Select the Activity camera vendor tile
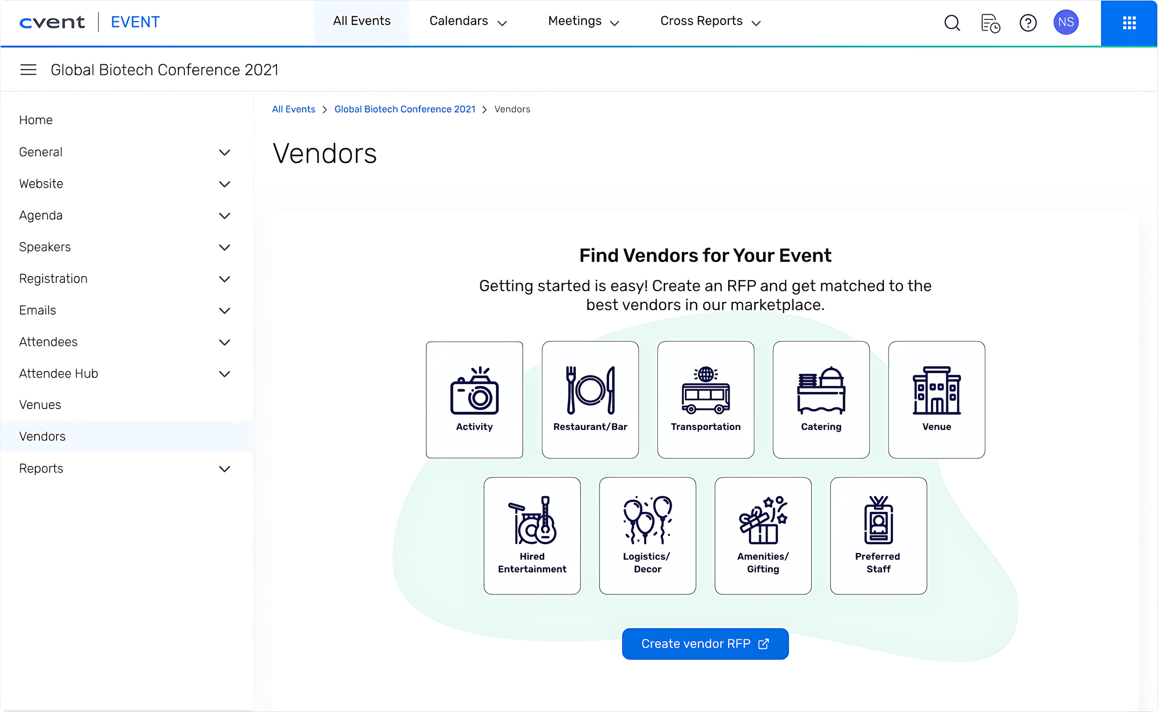This screenshot has height=712, width=1158. coord(474,399)
